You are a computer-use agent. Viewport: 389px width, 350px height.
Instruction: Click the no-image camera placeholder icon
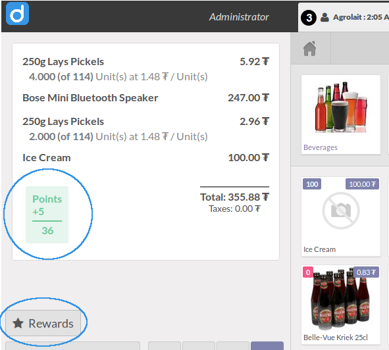pos(341,211)
